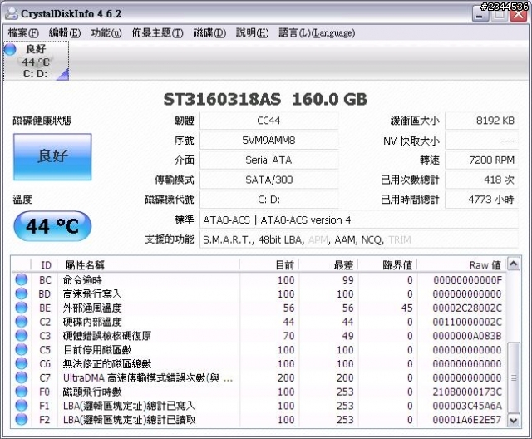Minimize the CrystalDiskInfo window
This screenshot has height=439, width=532.
point(480,15)
